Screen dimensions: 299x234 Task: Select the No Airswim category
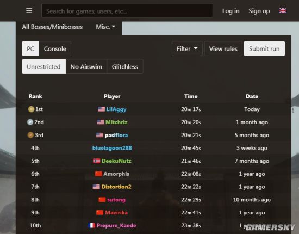click(x=86, y=66)
